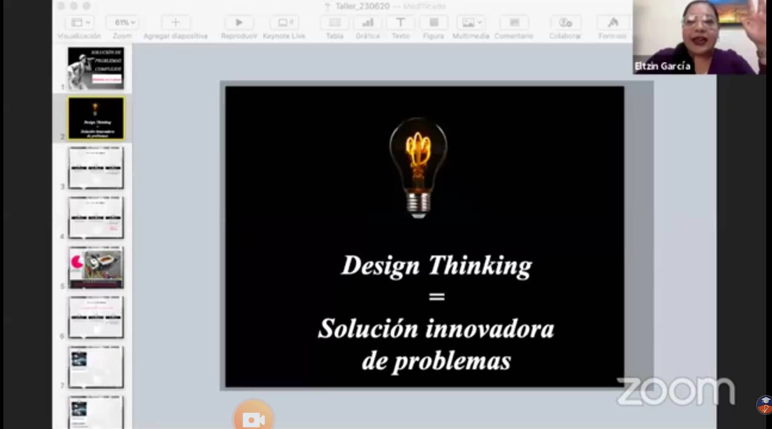Open the Visualización dropdown menu

click(81, 23)
